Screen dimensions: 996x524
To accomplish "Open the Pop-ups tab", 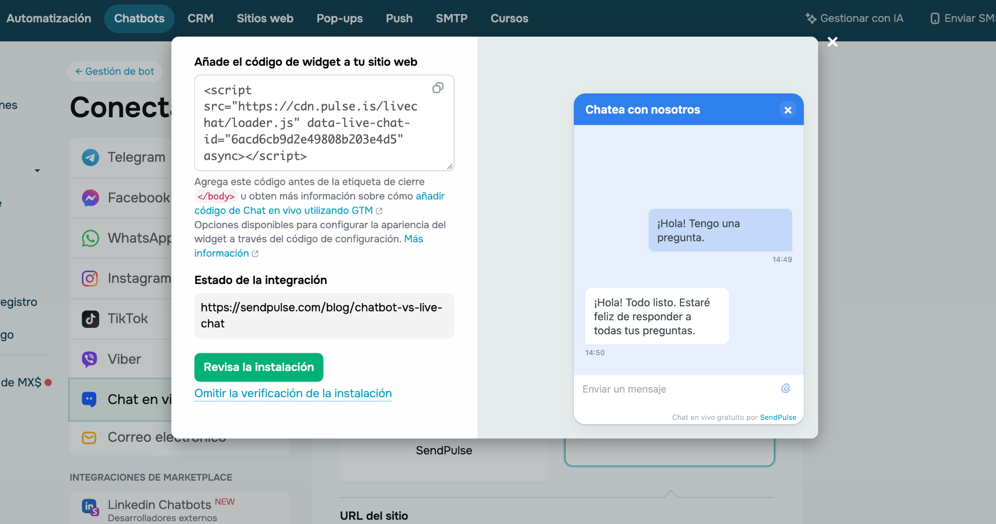I will pyautogui.click(x=339, y=18).
